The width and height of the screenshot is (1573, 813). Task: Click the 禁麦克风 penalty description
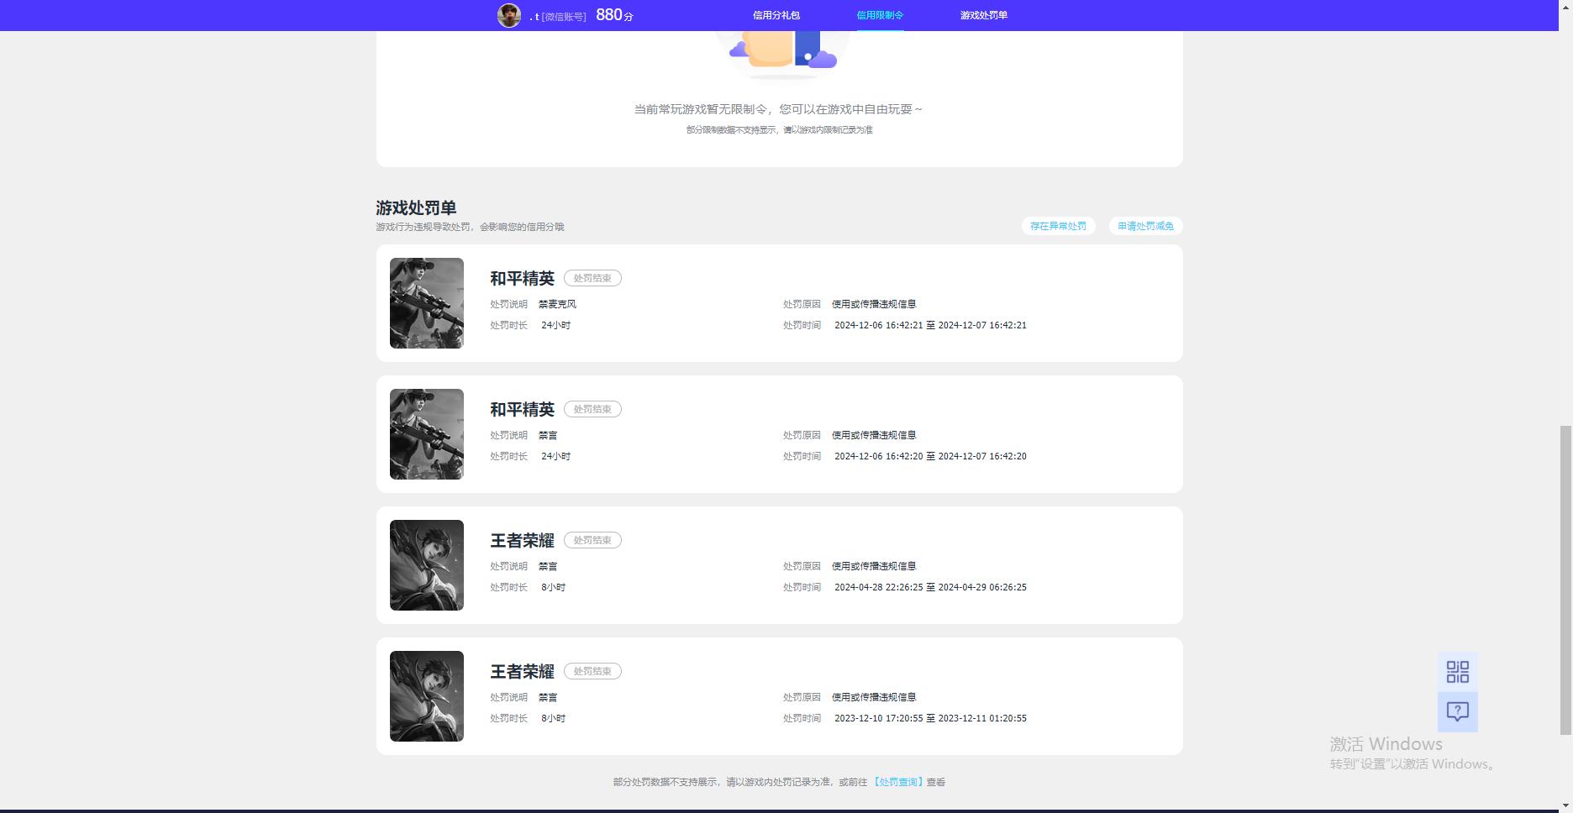click(x=557, y=304)
